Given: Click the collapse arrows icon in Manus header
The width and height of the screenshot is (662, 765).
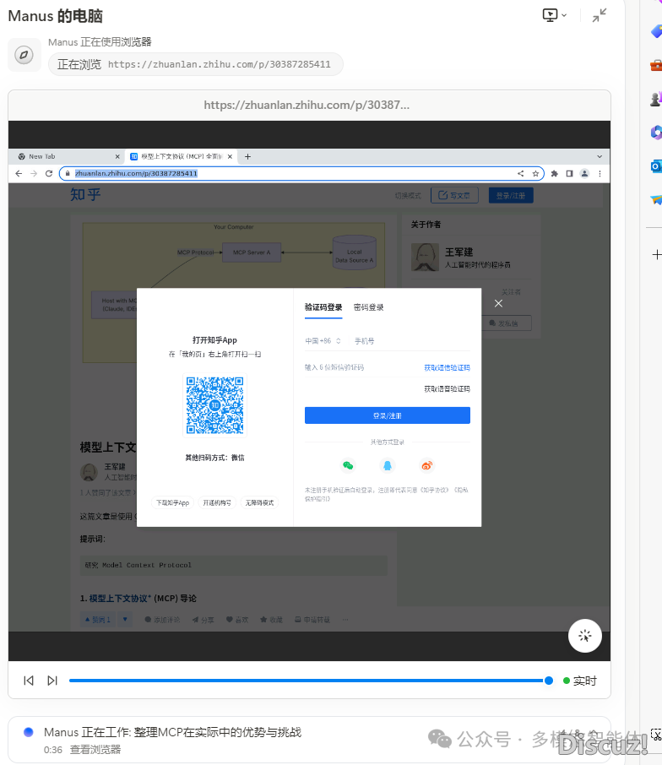Looking at the screenshot, I should tap(600, 16).
